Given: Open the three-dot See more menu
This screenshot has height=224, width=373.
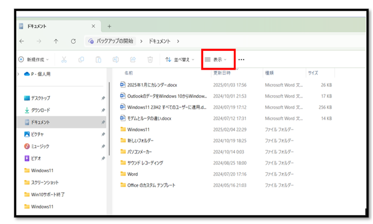Looking at the screenshot, I should (241, 60).
